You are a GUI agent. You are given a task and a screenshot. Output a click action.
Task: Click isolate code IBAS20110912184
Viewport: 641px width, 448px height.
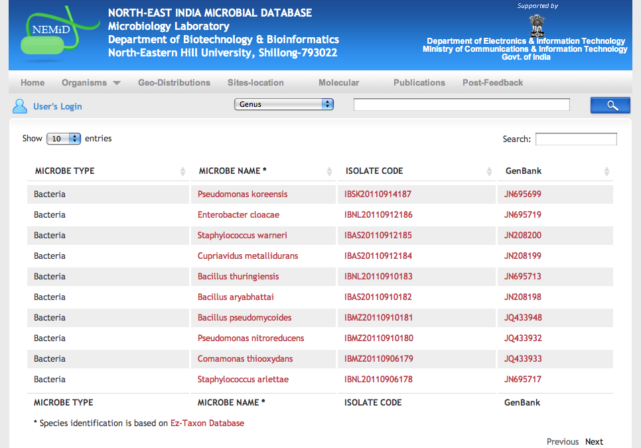pyautogui.click(x=378, y=256)
